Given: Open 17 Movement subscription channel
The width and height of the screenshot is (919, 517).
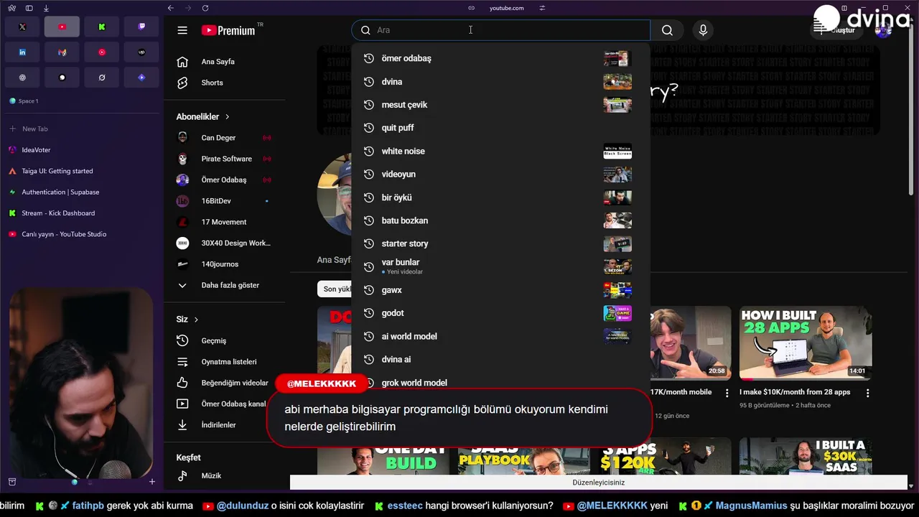Looking at the screenshot, I should (225, 222).
